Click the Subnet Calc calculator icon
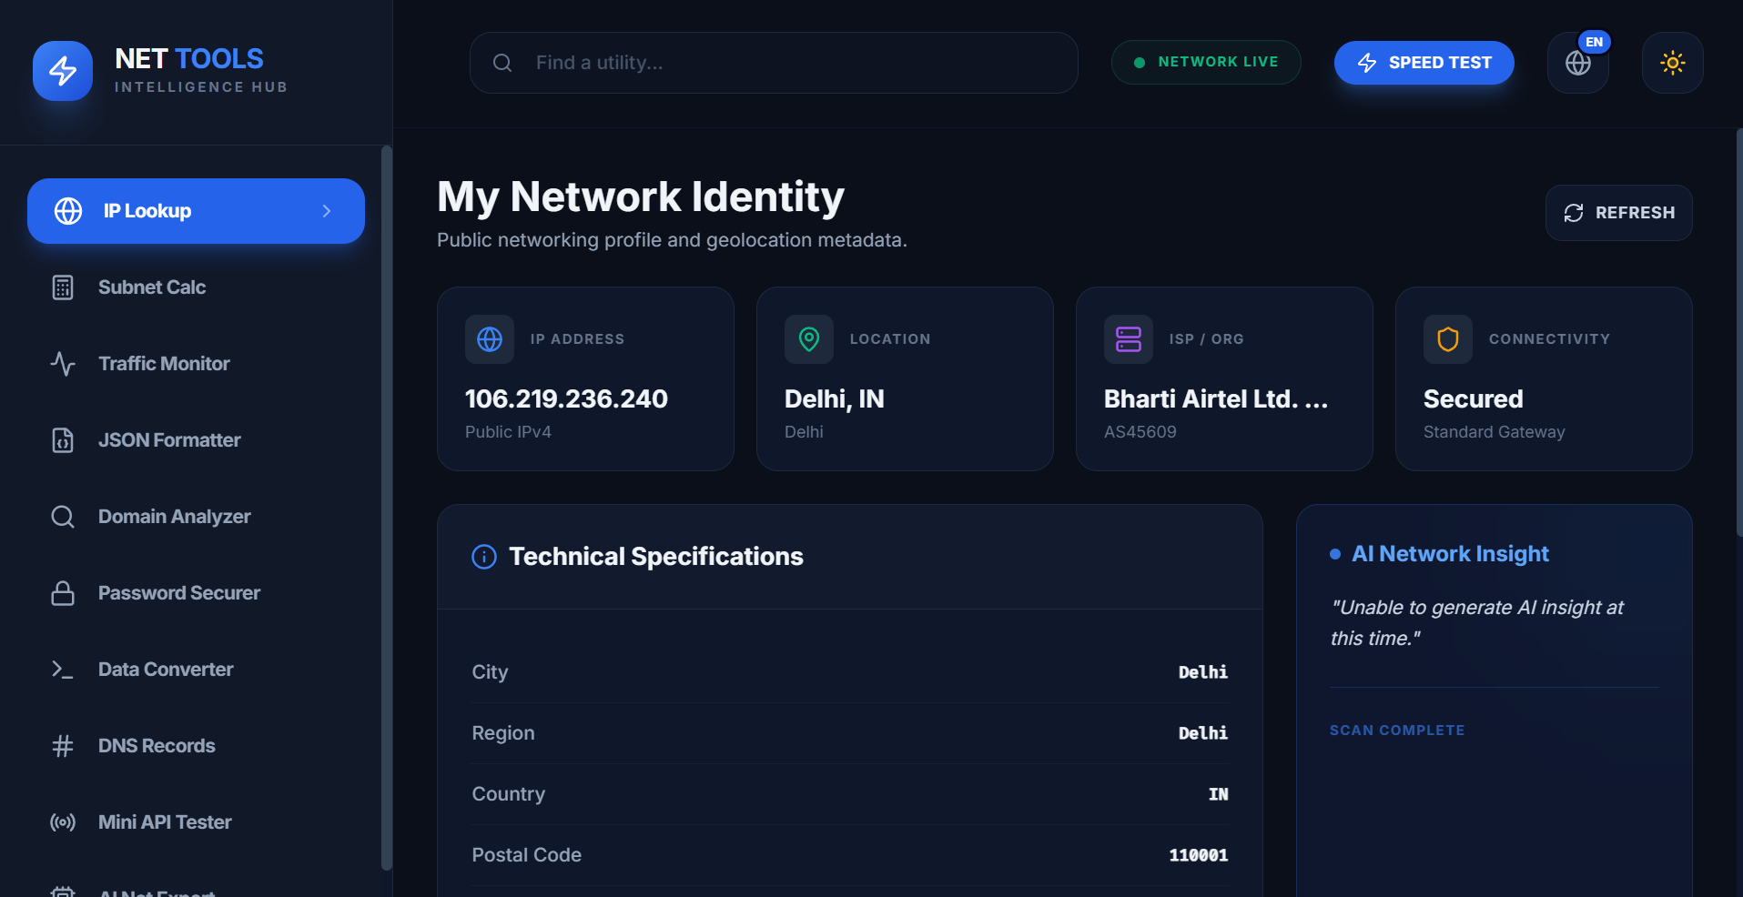Image resolution: width=1743 pixels, height=897 pixels. tap(63, 287)
